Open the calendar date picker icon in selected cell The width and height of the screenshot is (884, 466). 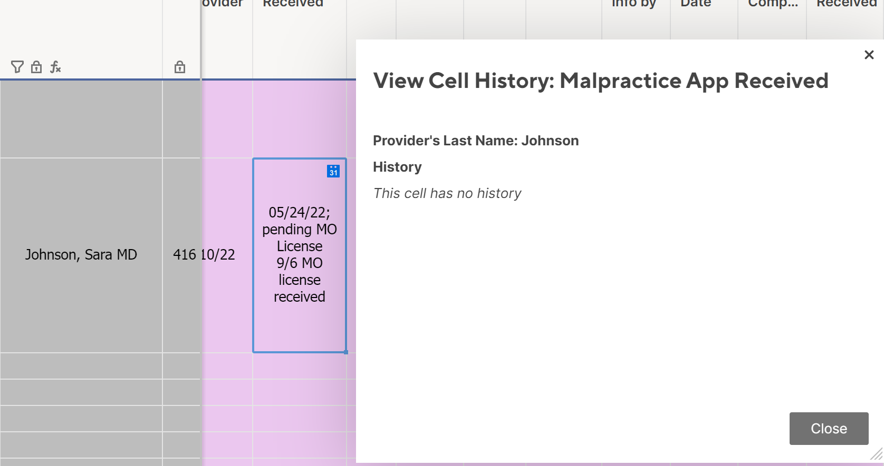[333, 171]
